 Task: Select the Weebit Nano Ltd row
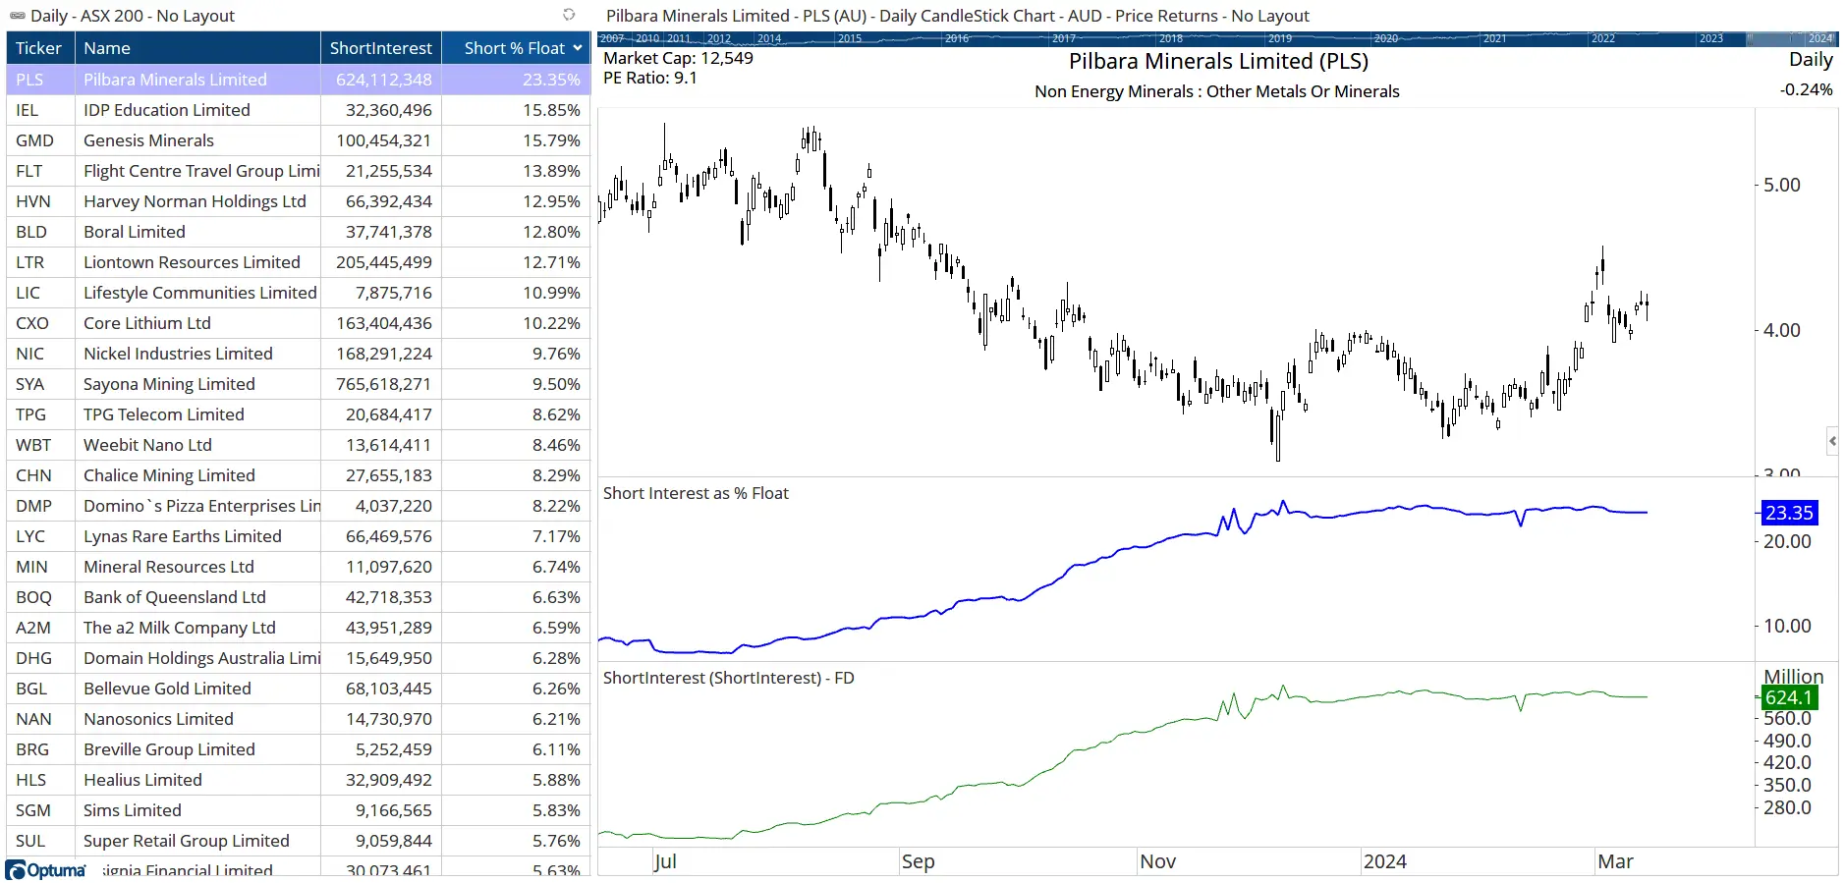298,445
